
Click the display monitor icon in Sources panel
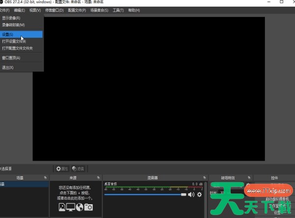click(x=71, y=207)
